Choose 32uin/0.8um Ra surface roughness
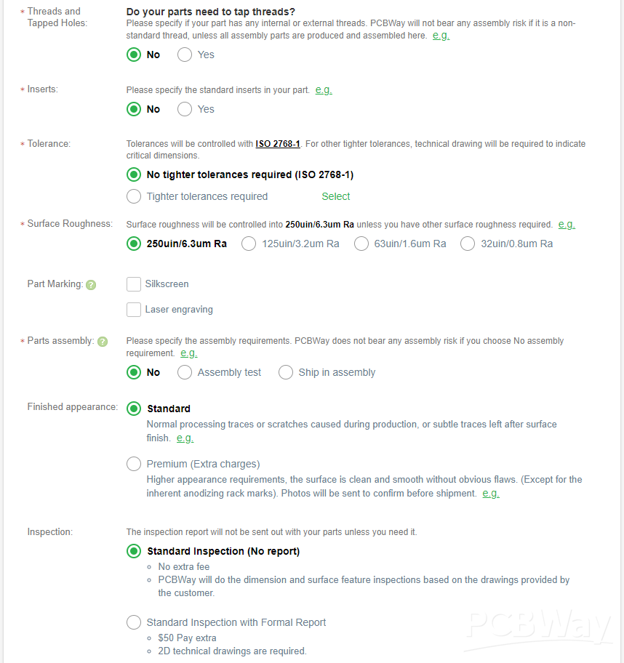Viewport: 624px width, 663px height. [468, 244]
